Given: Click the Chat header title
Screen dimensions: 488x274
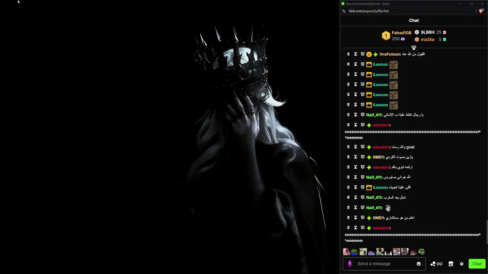Looking at the screenshot, I should (414, 21).
